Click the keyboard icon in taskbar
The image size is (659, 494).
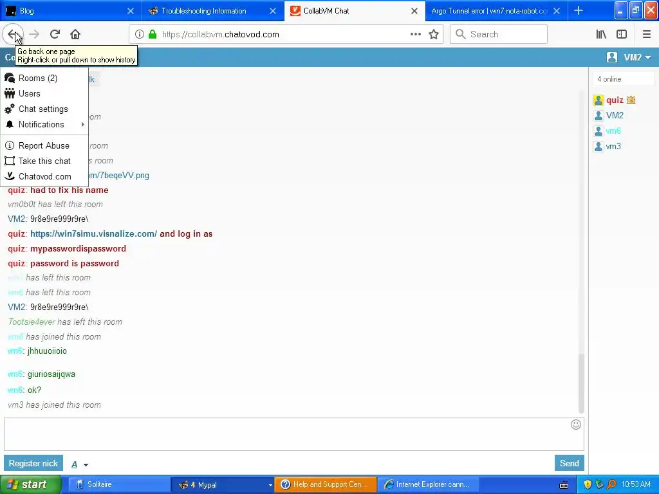(x=564, y=485)
